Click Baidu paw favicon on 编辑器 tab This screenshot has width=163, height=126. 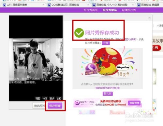(139, 5)
